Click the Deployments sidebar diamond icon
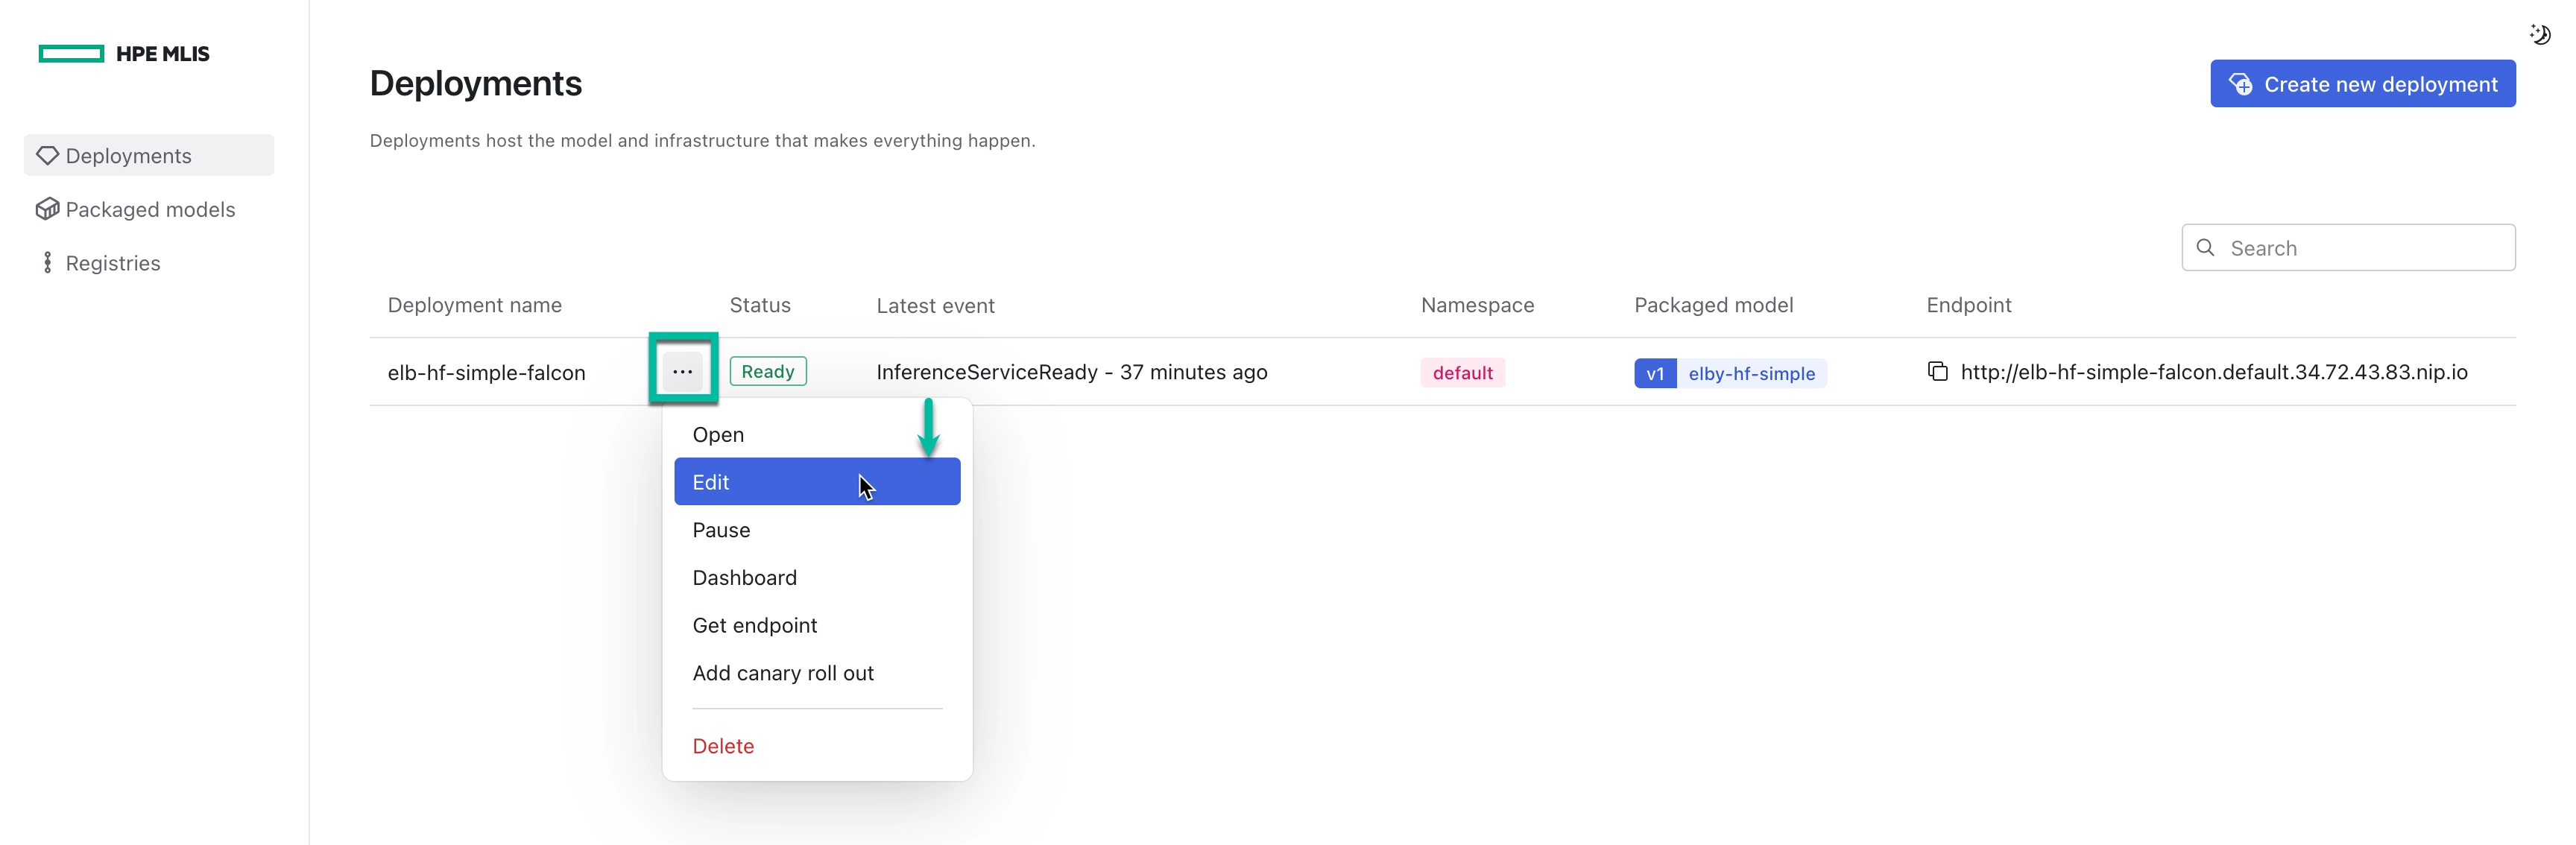 pos(47,155)
